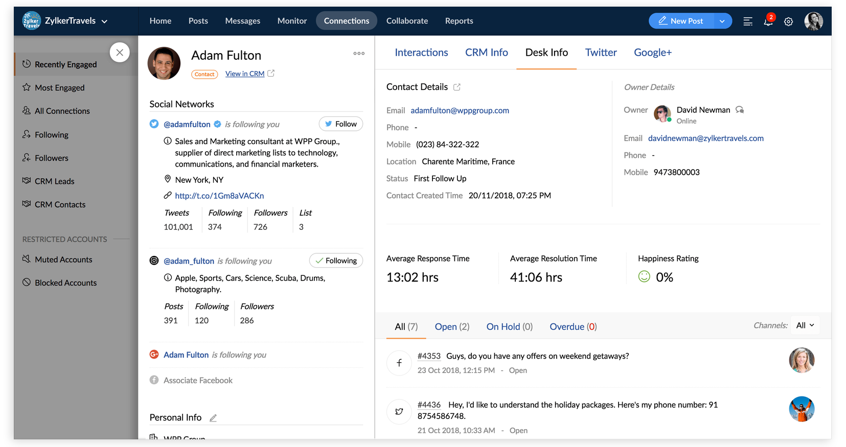
Task: Toggle Following button for @adam_fulton
Action: click(x=336, y=261)
